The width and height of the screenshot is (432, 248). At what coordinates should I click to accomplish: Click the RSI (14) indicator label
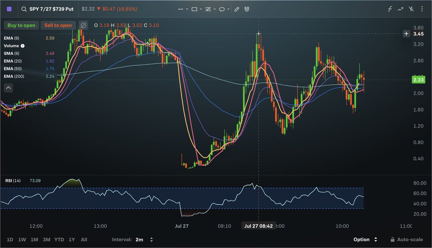(x=12, y=180)
